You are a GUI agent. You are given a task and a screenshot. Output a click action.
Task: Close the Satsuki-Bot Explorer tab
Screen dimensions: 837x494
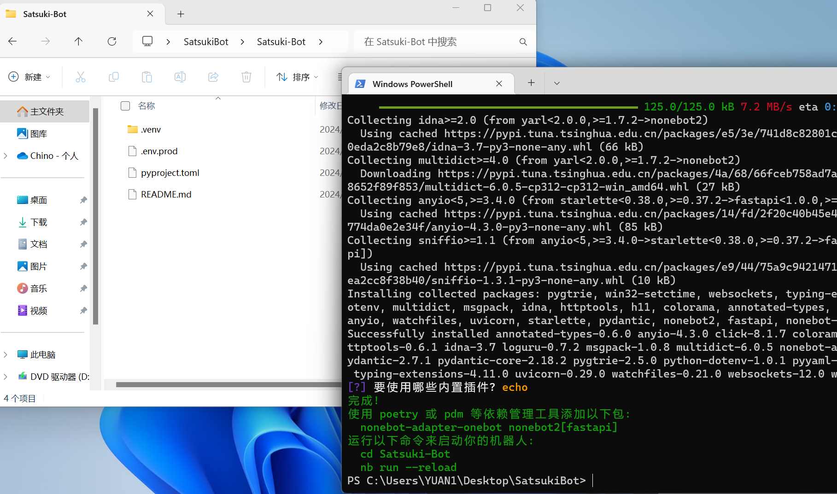click(x=150, y=14)
